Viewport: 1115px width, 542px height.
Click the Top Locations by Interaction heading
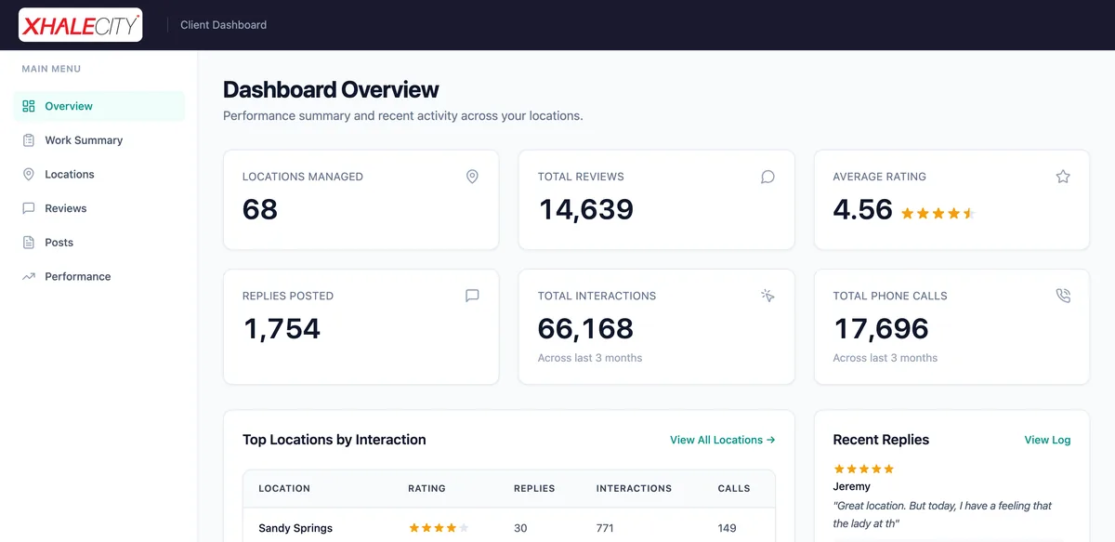(x=334, y=440)
